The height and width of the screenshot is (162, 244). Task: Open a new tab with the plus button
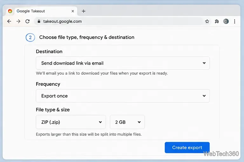click(x=84, y=11)
